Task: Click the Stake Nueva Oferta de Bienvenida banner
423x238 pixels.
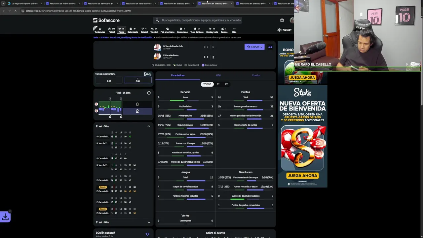Action: (302, 136)
